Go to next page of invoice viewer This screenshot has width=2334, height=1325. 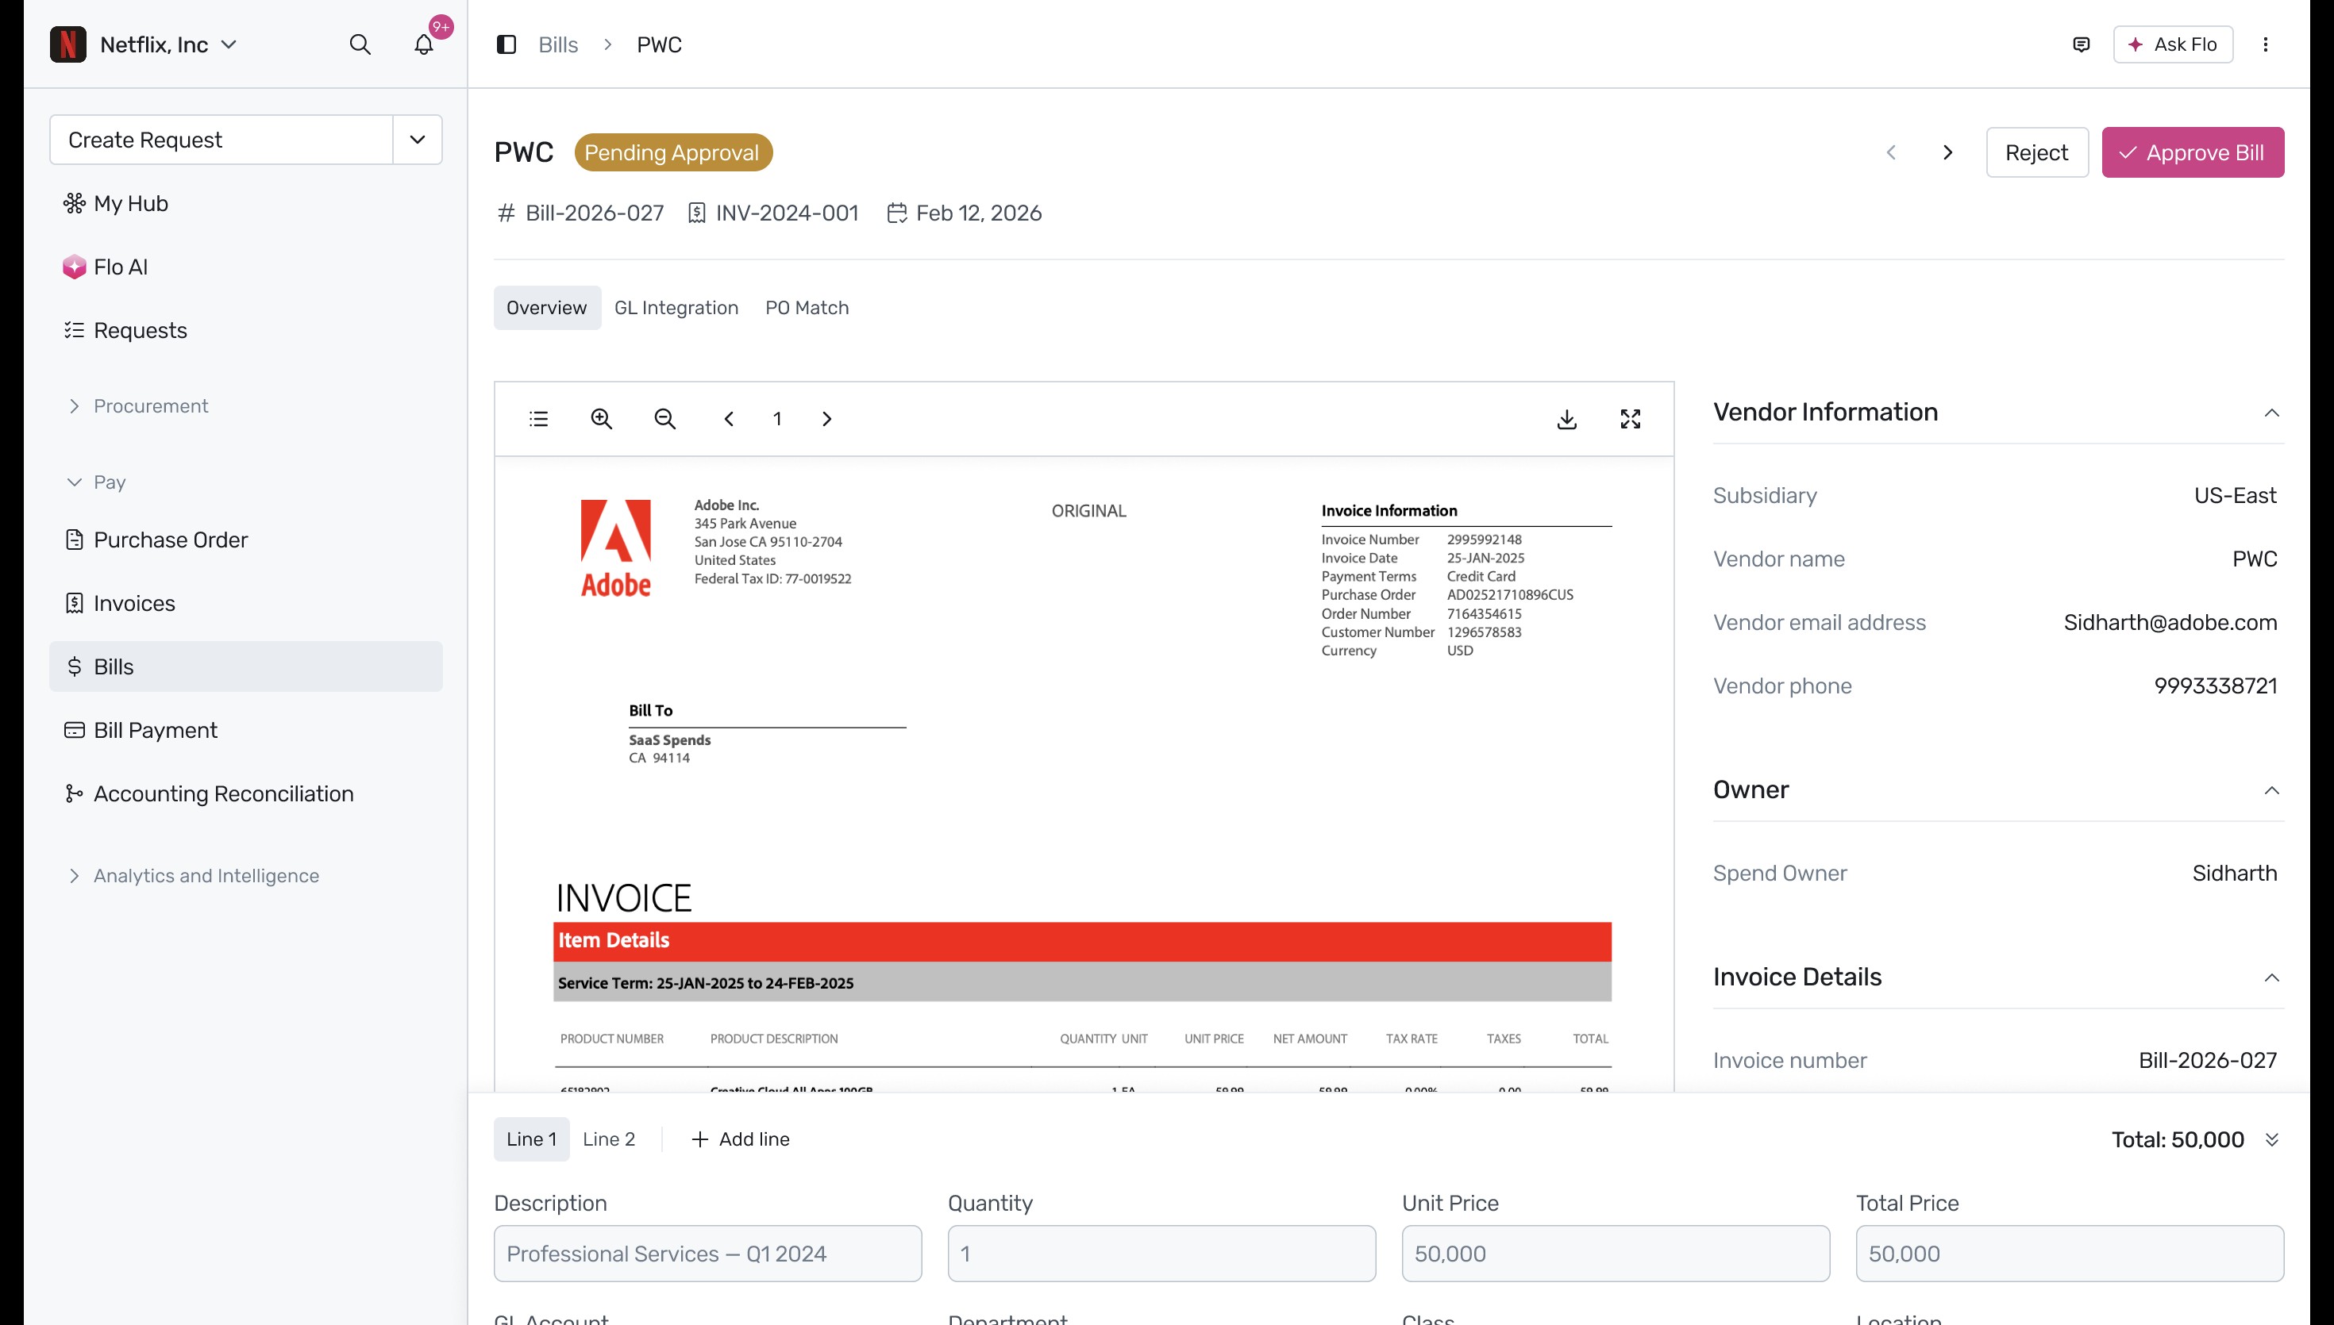pos(826,419)
